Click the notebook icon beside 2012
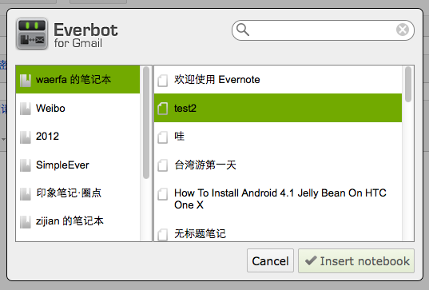 (x=26, y=137)
